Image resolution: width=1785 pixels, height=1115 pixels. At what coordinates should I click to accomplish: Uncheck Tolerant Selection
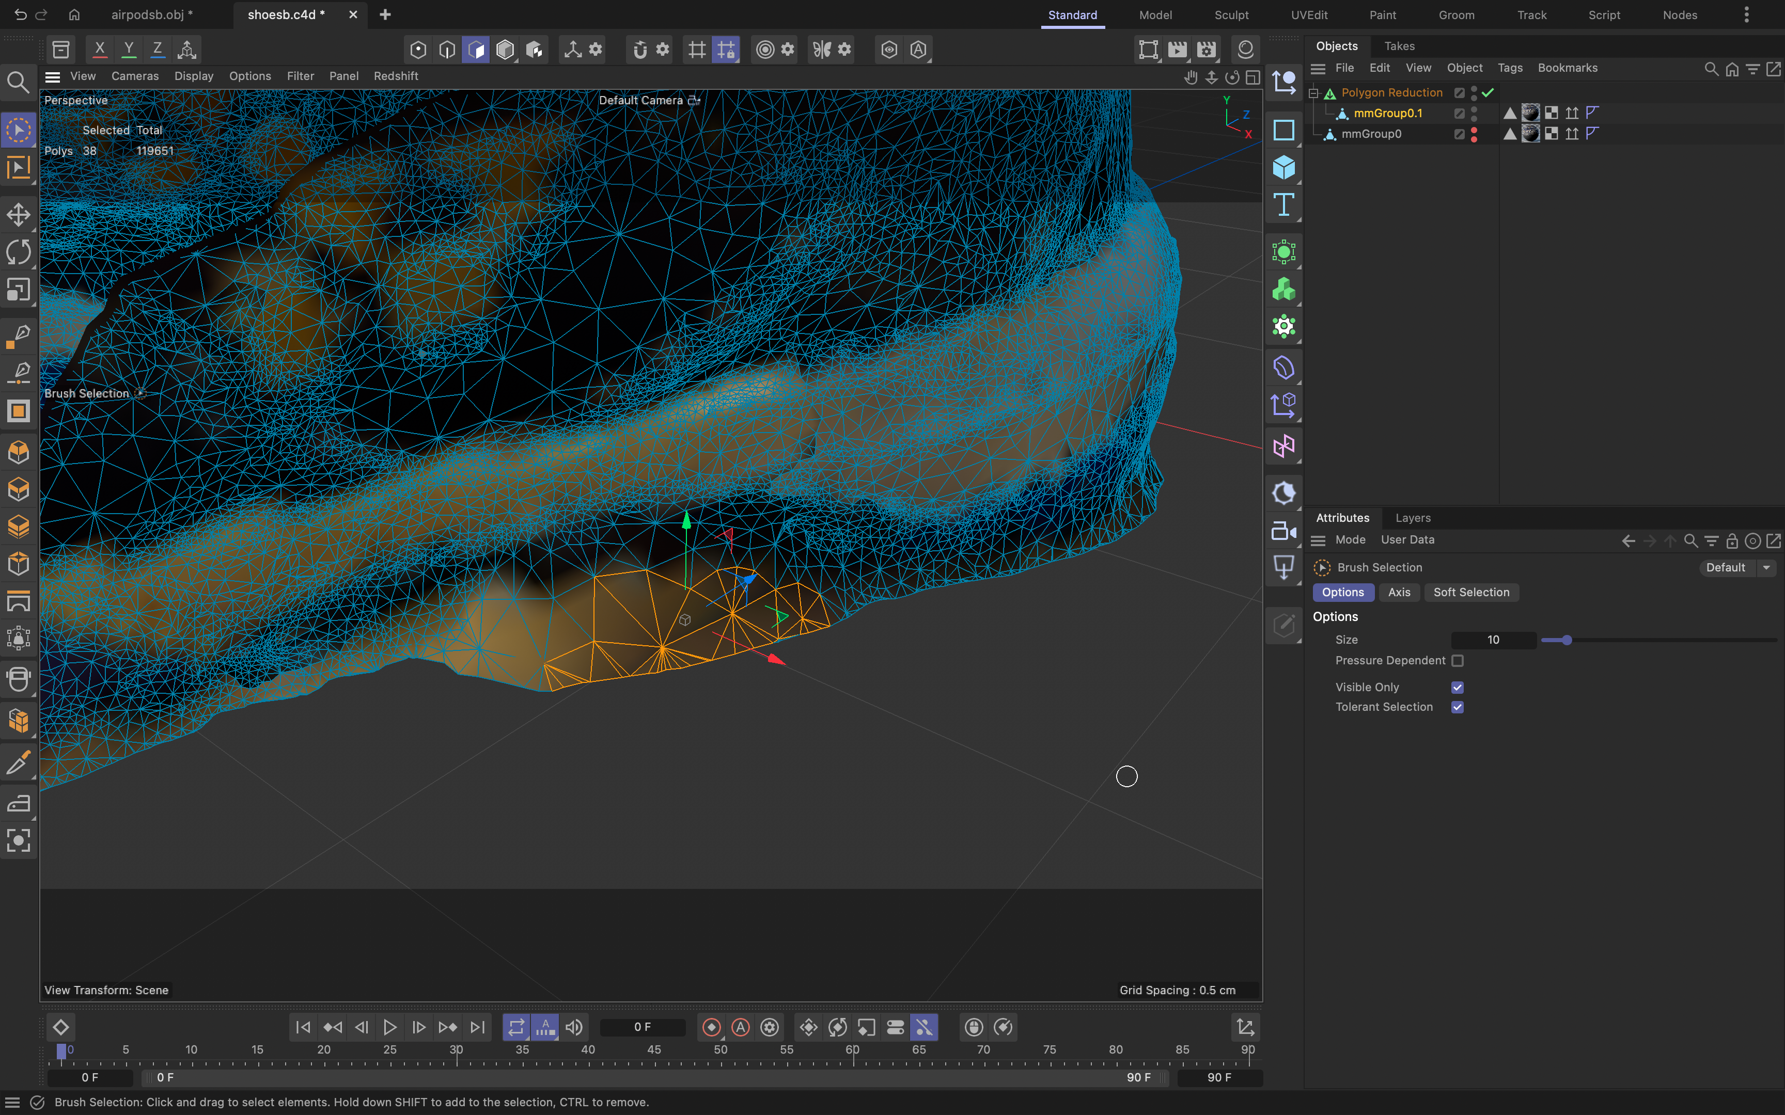(x=1458, y=707)
